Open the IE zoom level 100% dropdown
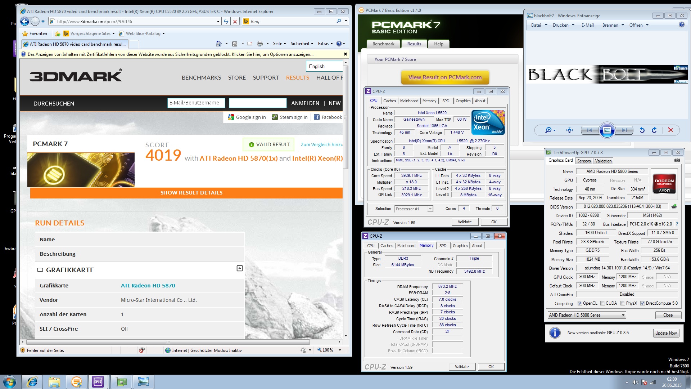 (340, 350)
